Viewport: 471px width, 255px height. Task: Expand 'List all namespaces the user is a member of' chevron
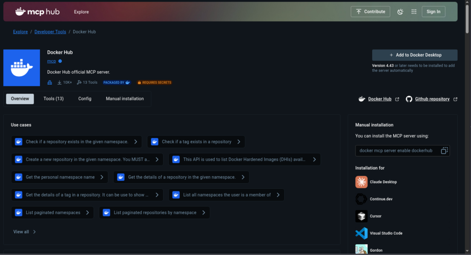click(x=278, y=195)
